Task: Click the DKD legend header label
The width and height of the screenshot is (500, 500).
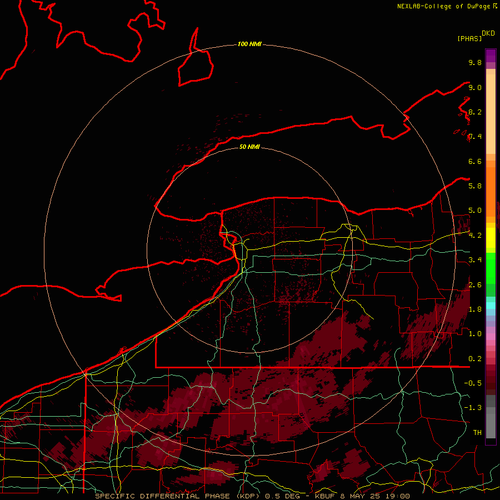Action: (x=488, y=33)
